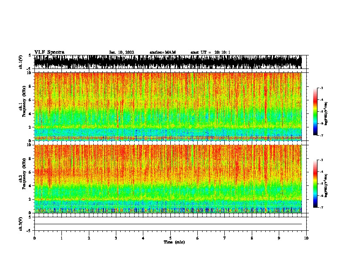Screen dimensions: 345x267
Task: Click time axis tick label "7"
Action: point(225,238)
